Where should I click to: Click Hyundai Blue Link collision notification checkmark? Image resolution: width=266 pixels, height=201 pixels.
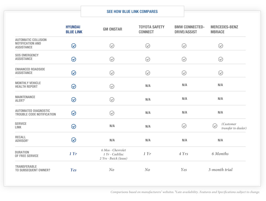74,46
